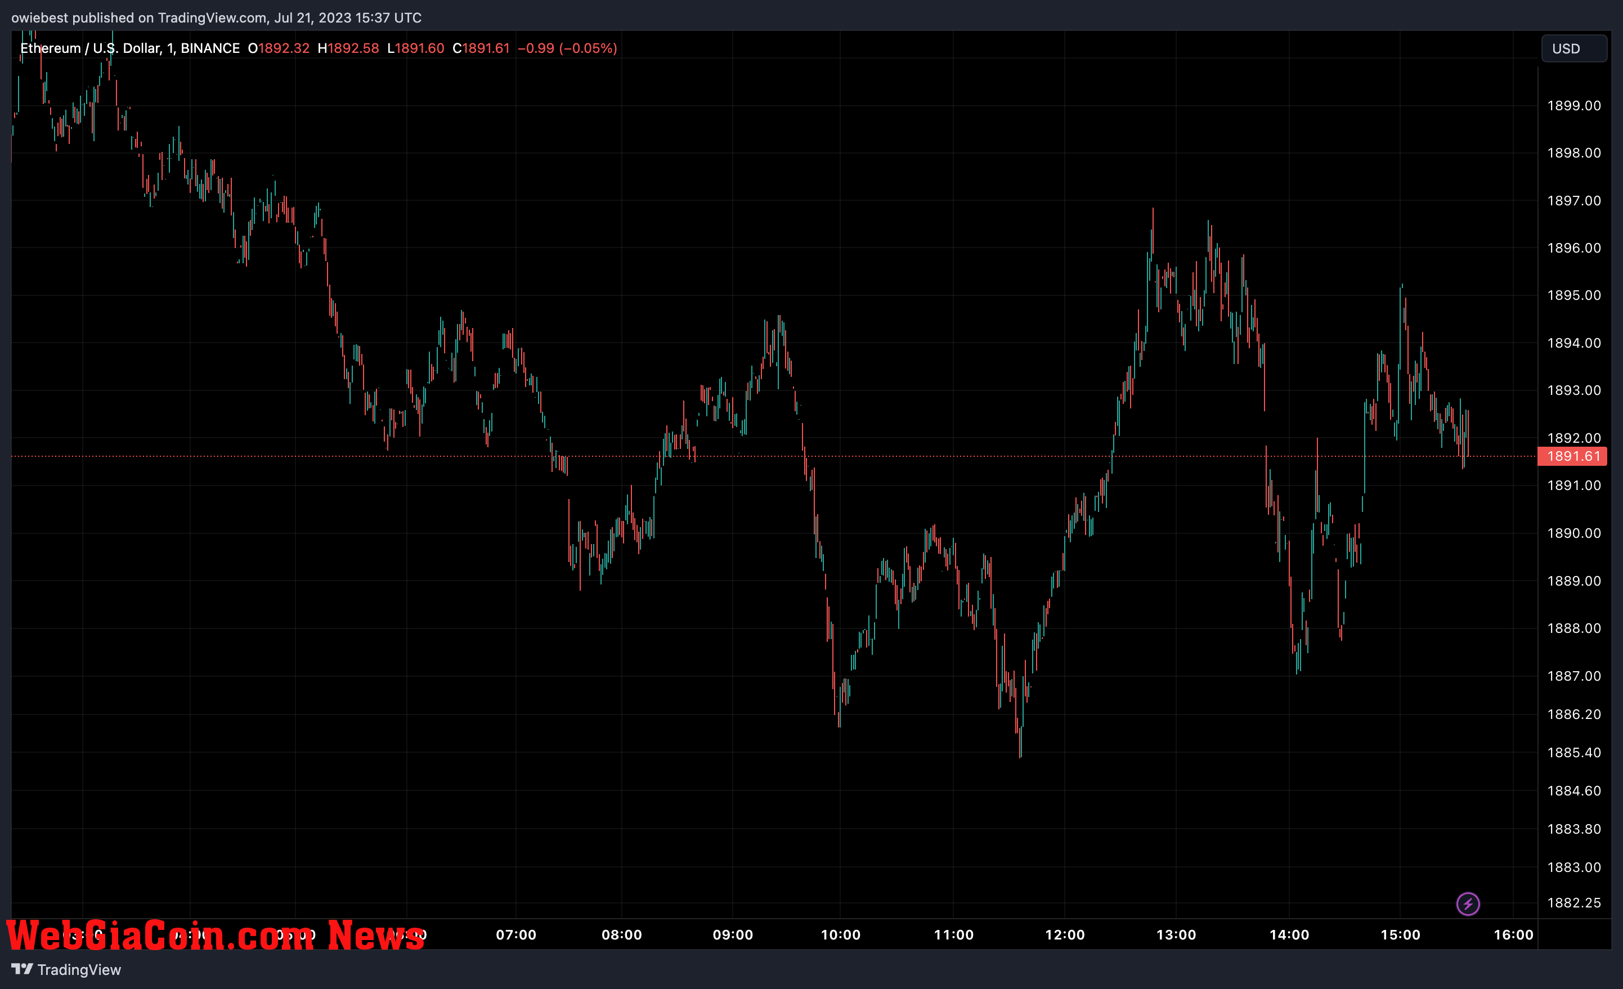
Task: Click the TradingView logo at bottom left
Action: click(66, 969)
